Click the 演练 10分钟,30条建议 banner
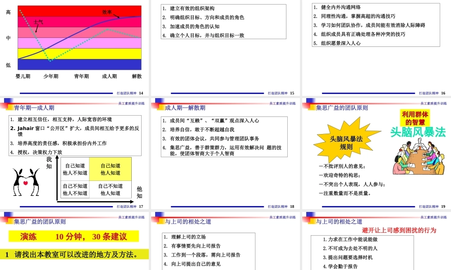 [x=74, y=236]
